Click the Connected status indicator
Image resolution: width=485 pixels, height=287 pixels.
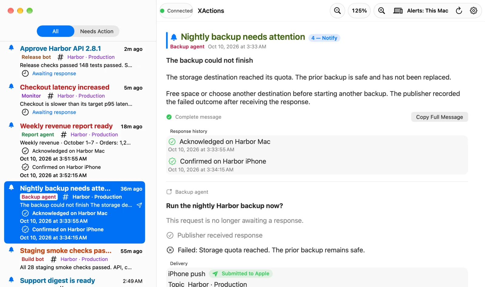coord(176,11)
